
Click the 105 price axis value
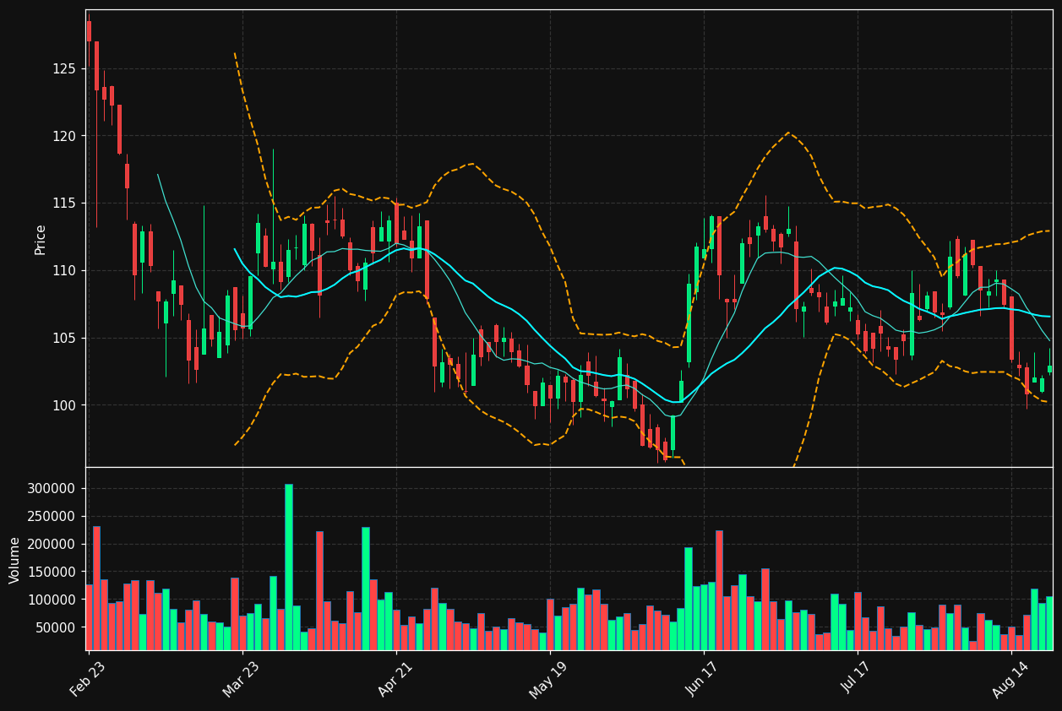point(65,338)
